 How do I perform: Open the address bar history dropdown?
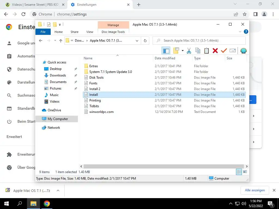point(137,41)
